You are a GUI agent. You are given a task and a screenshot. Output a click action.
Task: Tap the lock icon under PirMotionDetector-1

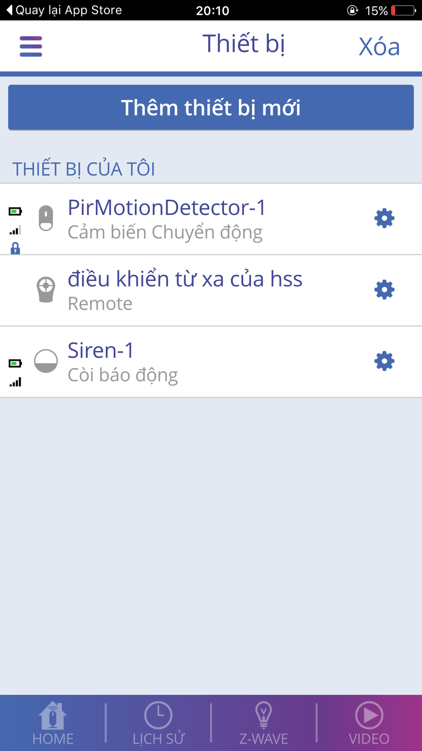(x=15, y=248)
